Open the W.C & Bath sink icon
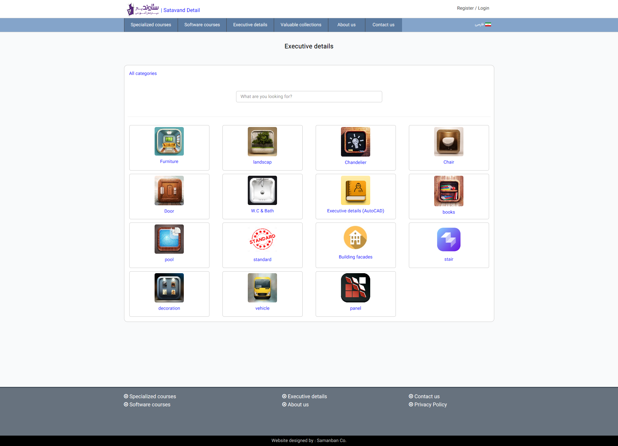Screen dimensions: 618x446 (262, 190)
